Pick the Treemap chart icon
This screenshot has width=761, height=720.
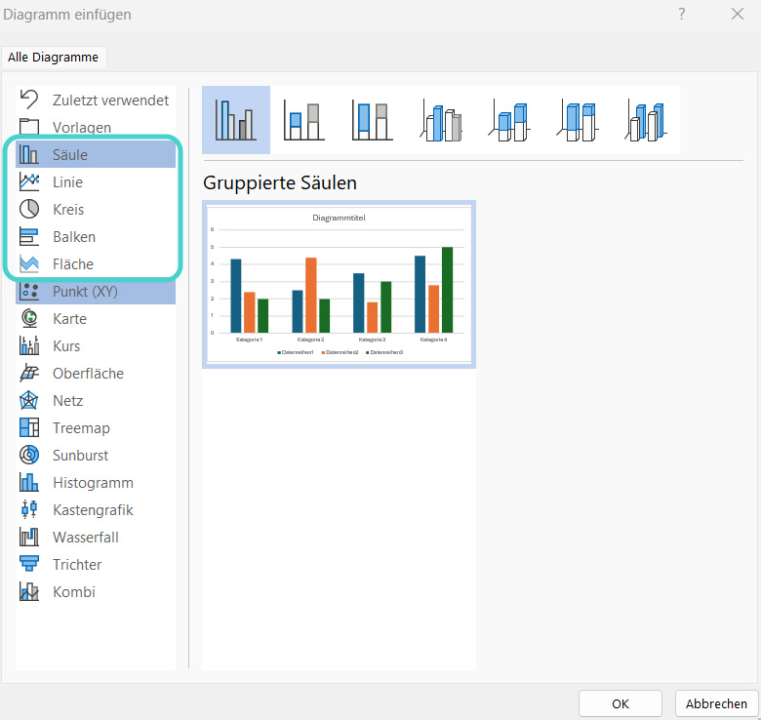[x=29, y=428]
